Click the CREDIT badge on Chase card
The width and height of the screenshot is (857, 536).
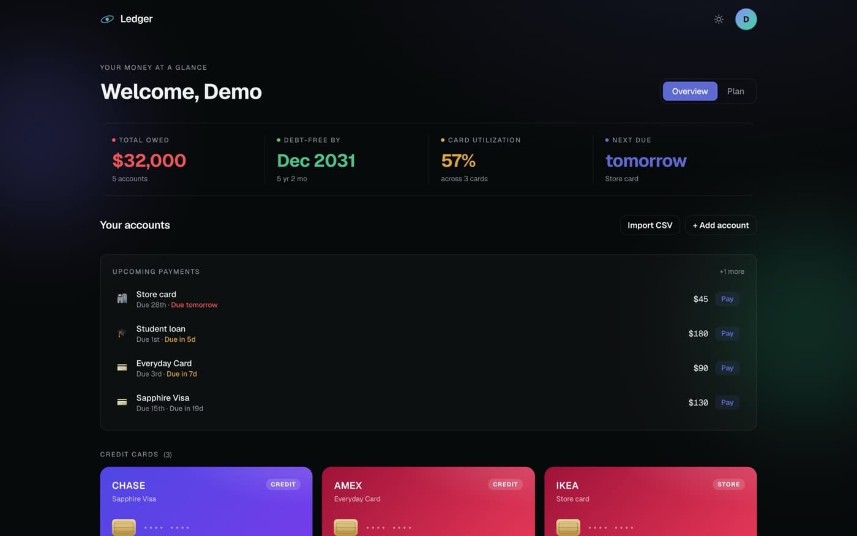(x=283, y=485)
